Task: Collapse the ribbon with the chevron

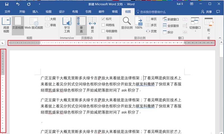Action: pos(220,38)
